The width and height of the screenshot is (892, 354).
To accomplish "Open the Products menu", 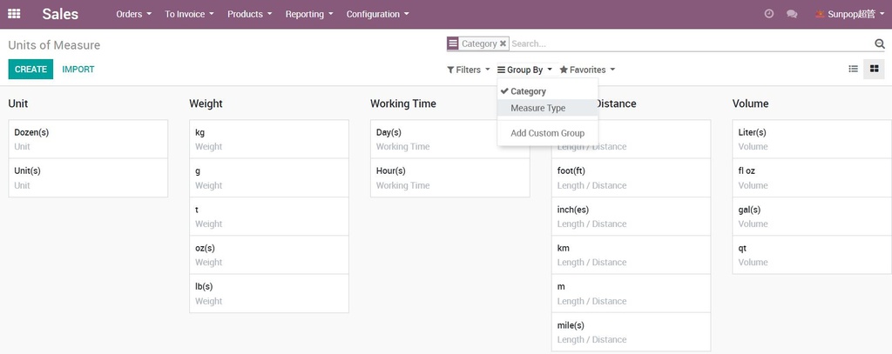I will pos(250,14).
